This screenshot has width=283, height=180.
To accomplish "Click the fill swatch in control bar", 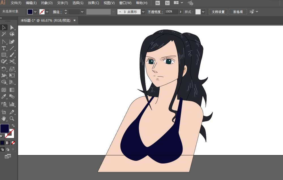I will (30, 12).
